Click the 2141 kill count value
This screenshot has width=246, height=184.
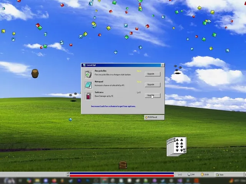click(193, 175)
